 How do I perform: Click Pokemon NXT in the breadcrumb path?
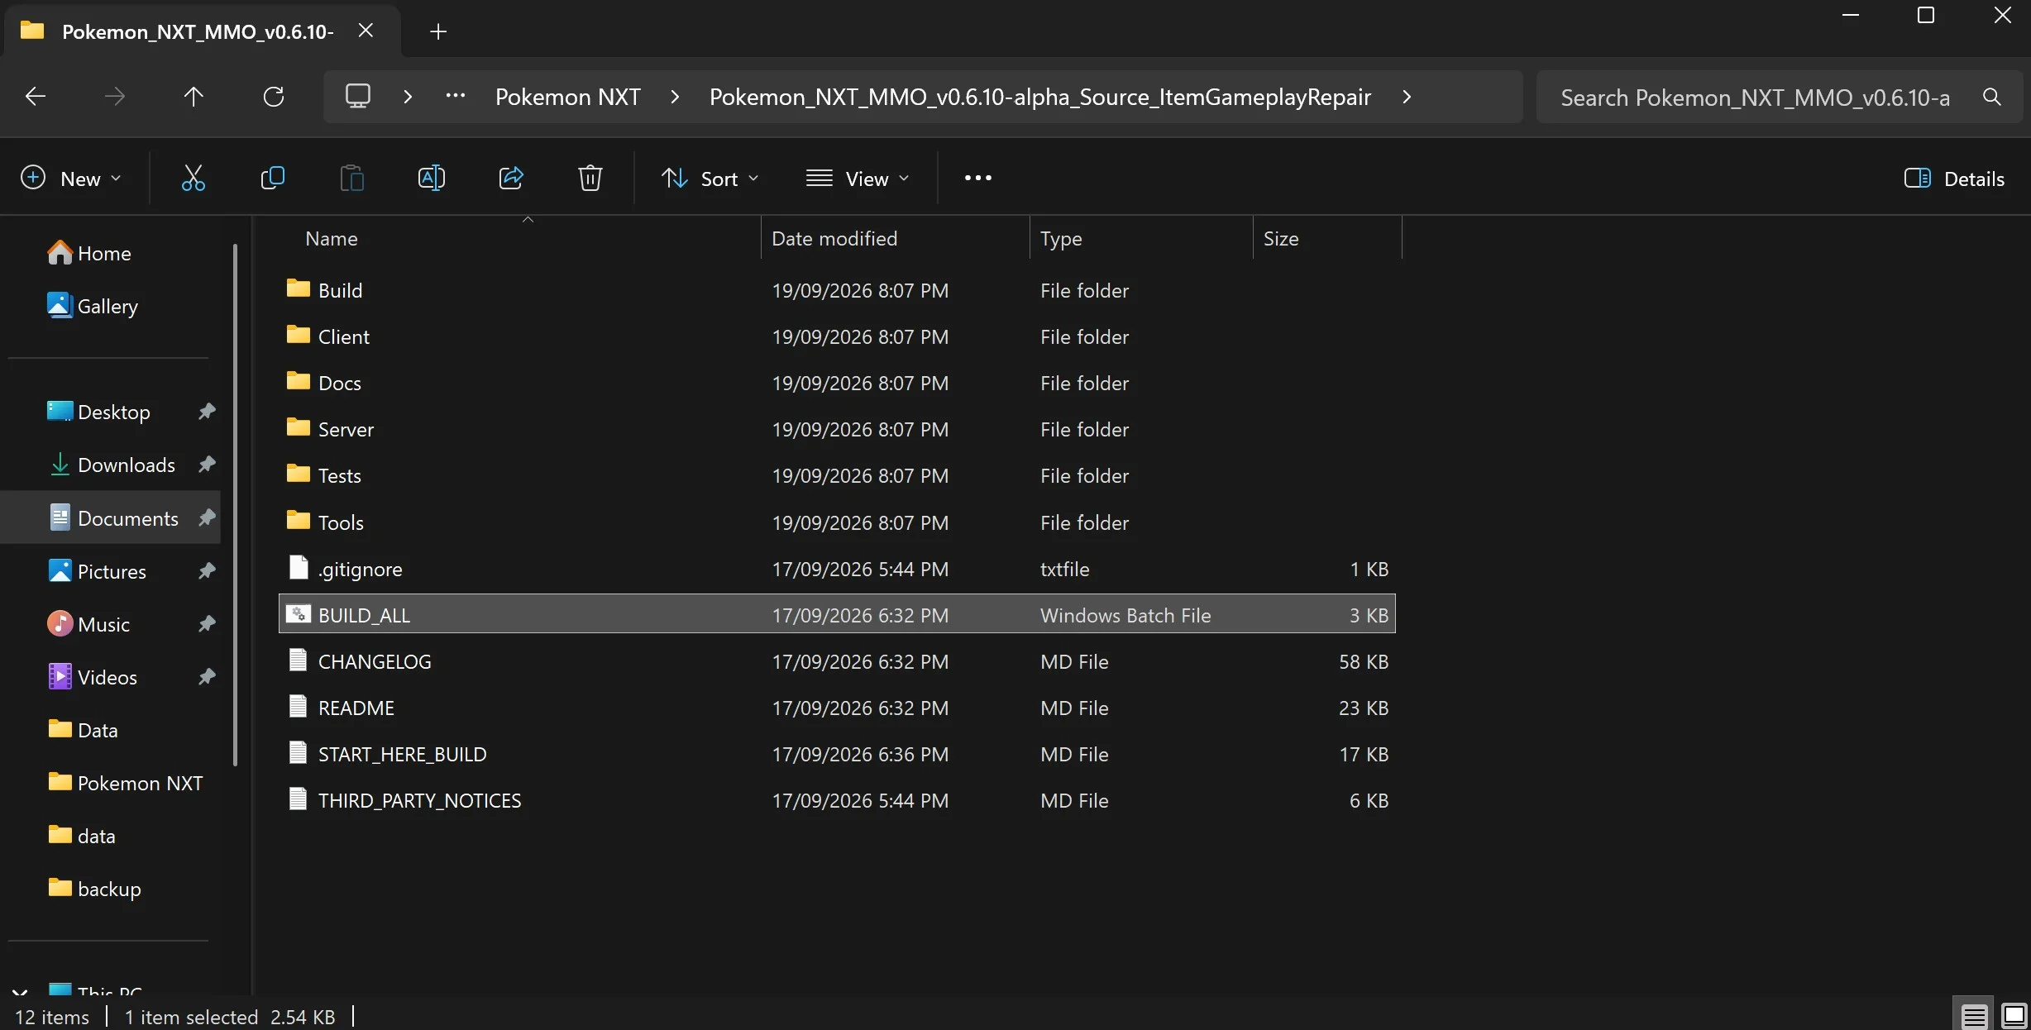click(568, 97)
